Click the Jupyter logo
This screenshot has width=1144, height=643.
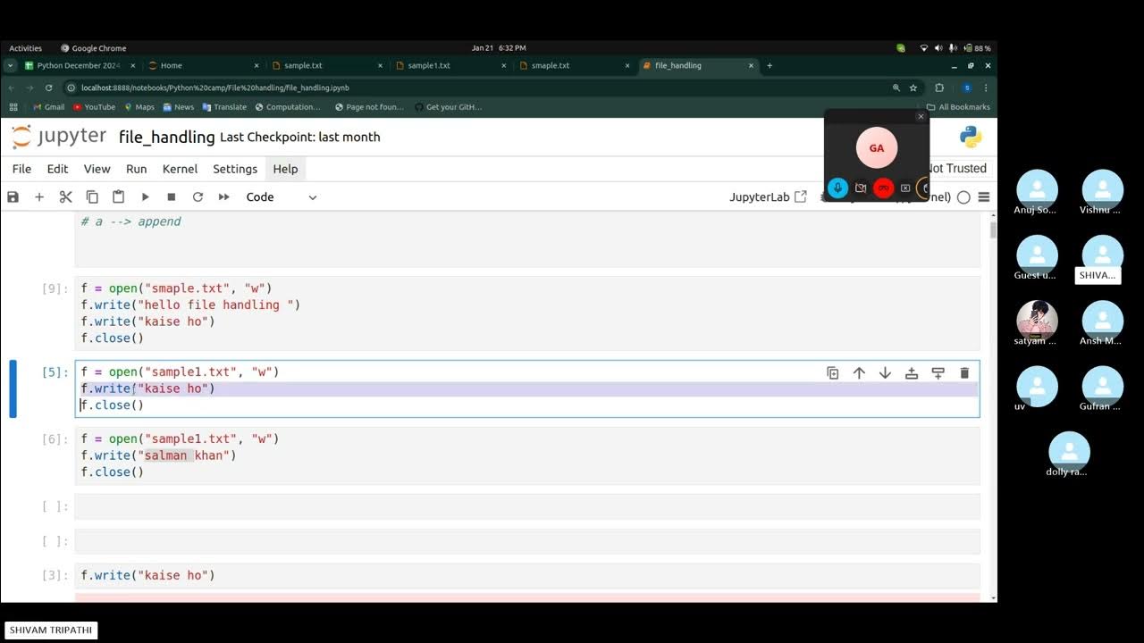point(59,137)
